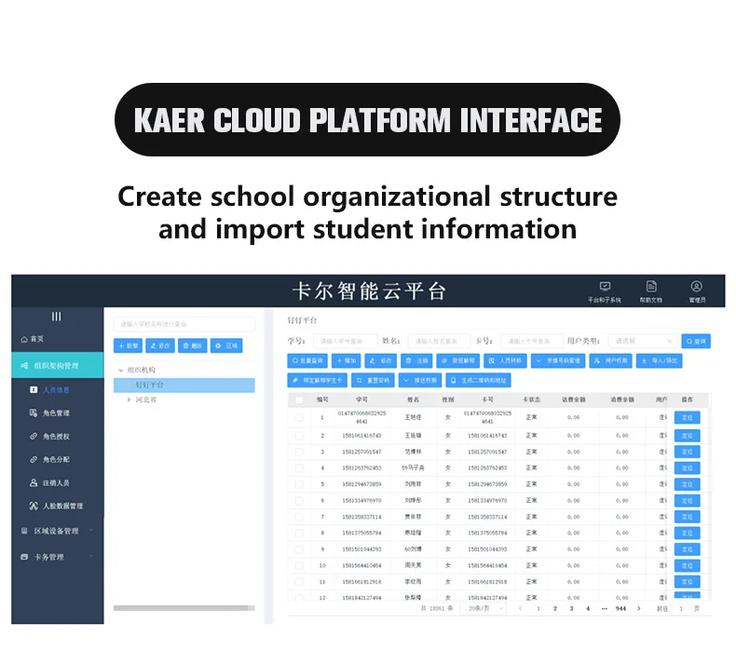Go to page 3 in pagination
Screen dimensions: 736x663
571,609
